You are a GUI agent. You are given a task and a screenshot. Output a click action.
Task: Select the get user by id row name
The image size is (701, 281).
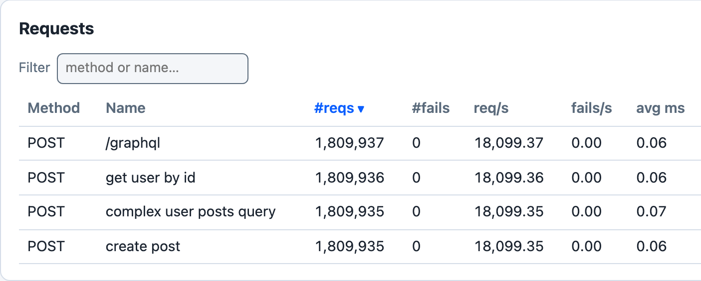tap(151, 178)
